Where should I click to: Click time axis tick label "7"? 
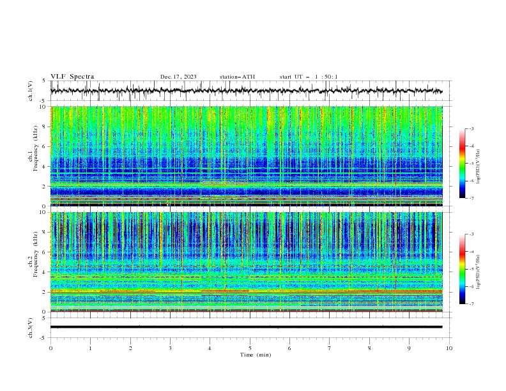pos(330,348)
